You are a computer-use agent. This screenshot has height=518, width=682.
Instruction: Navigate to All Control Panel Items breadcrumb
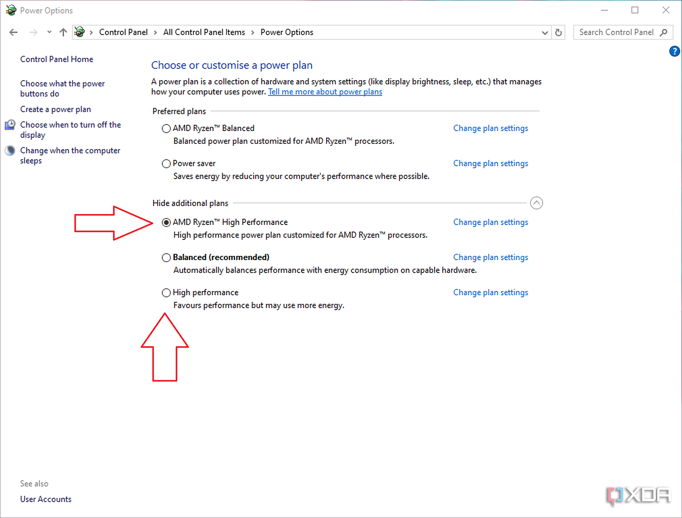click(204, 32)
